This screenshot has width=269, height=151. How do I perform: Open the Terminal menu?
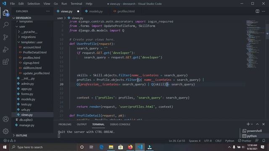[76, 4]
